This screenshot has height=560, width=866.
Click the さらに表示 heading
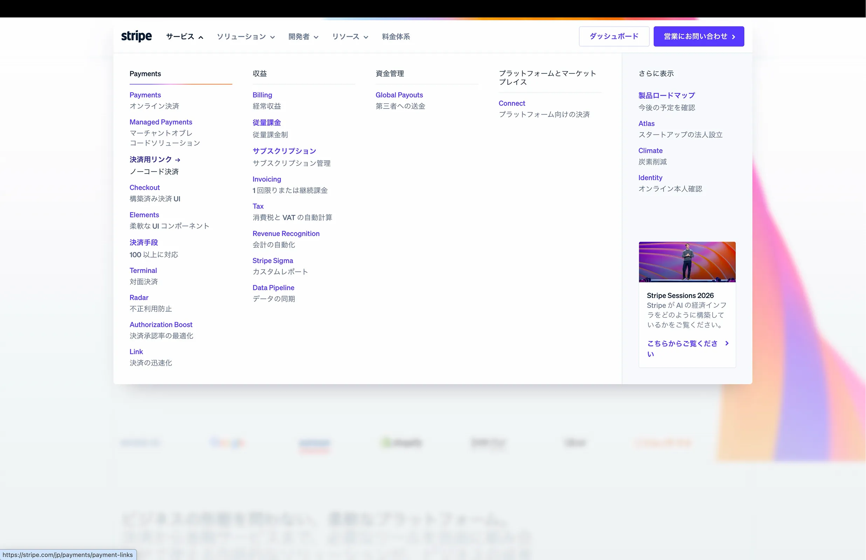656,73
